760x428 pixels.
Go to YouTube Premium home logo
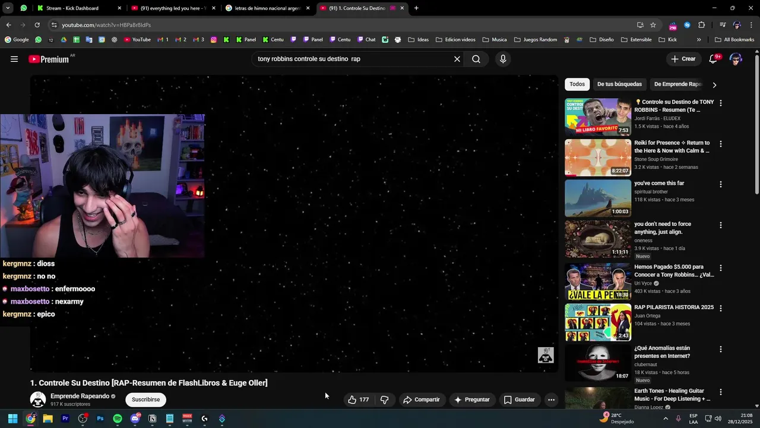tap(49, 59)
